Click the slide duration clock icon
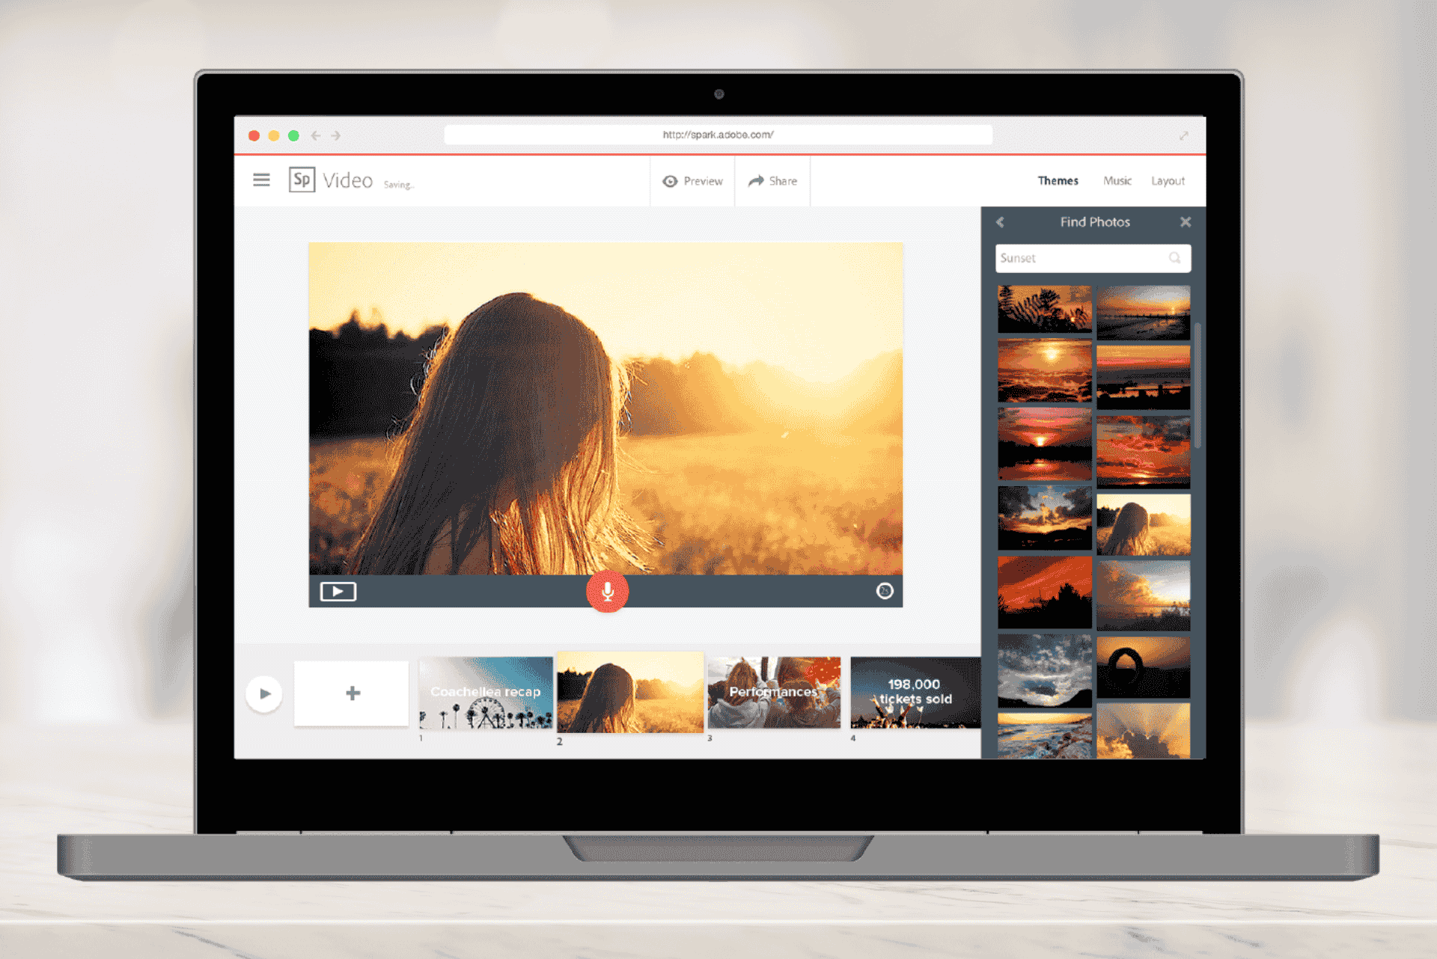Viewport: 1437px width, 959px height. [885, 591]
